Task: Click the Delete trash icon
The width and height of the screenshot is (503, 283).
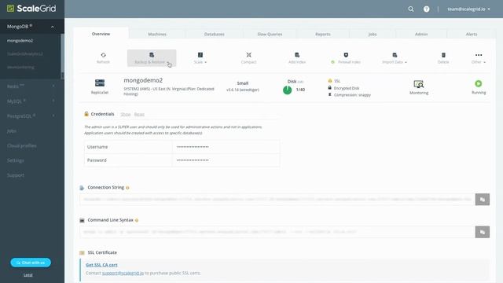Action: pos(443,55)
